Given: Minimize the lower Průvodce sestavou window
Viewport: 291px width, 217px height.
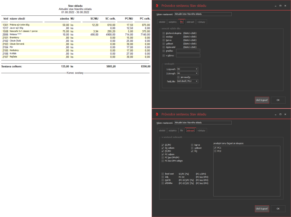Looking at the screenshot, I should (x=275, y=114).
